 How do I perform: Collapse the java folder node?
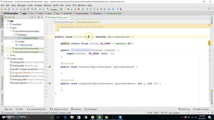coord(8,28)
